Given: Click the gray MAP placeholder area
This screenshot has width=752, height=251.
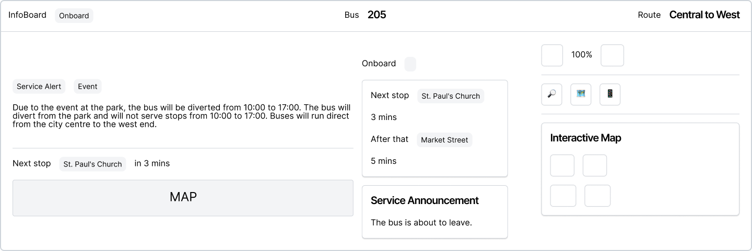Looking at the screenshot, I should coord(183,198).
